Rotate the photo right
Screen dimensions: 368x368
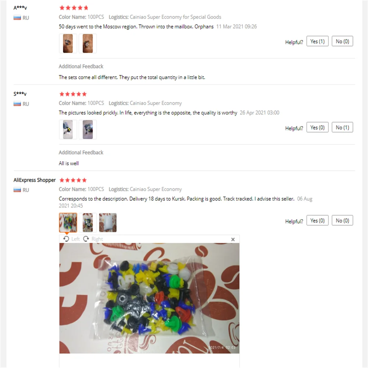tap(93, 239)
